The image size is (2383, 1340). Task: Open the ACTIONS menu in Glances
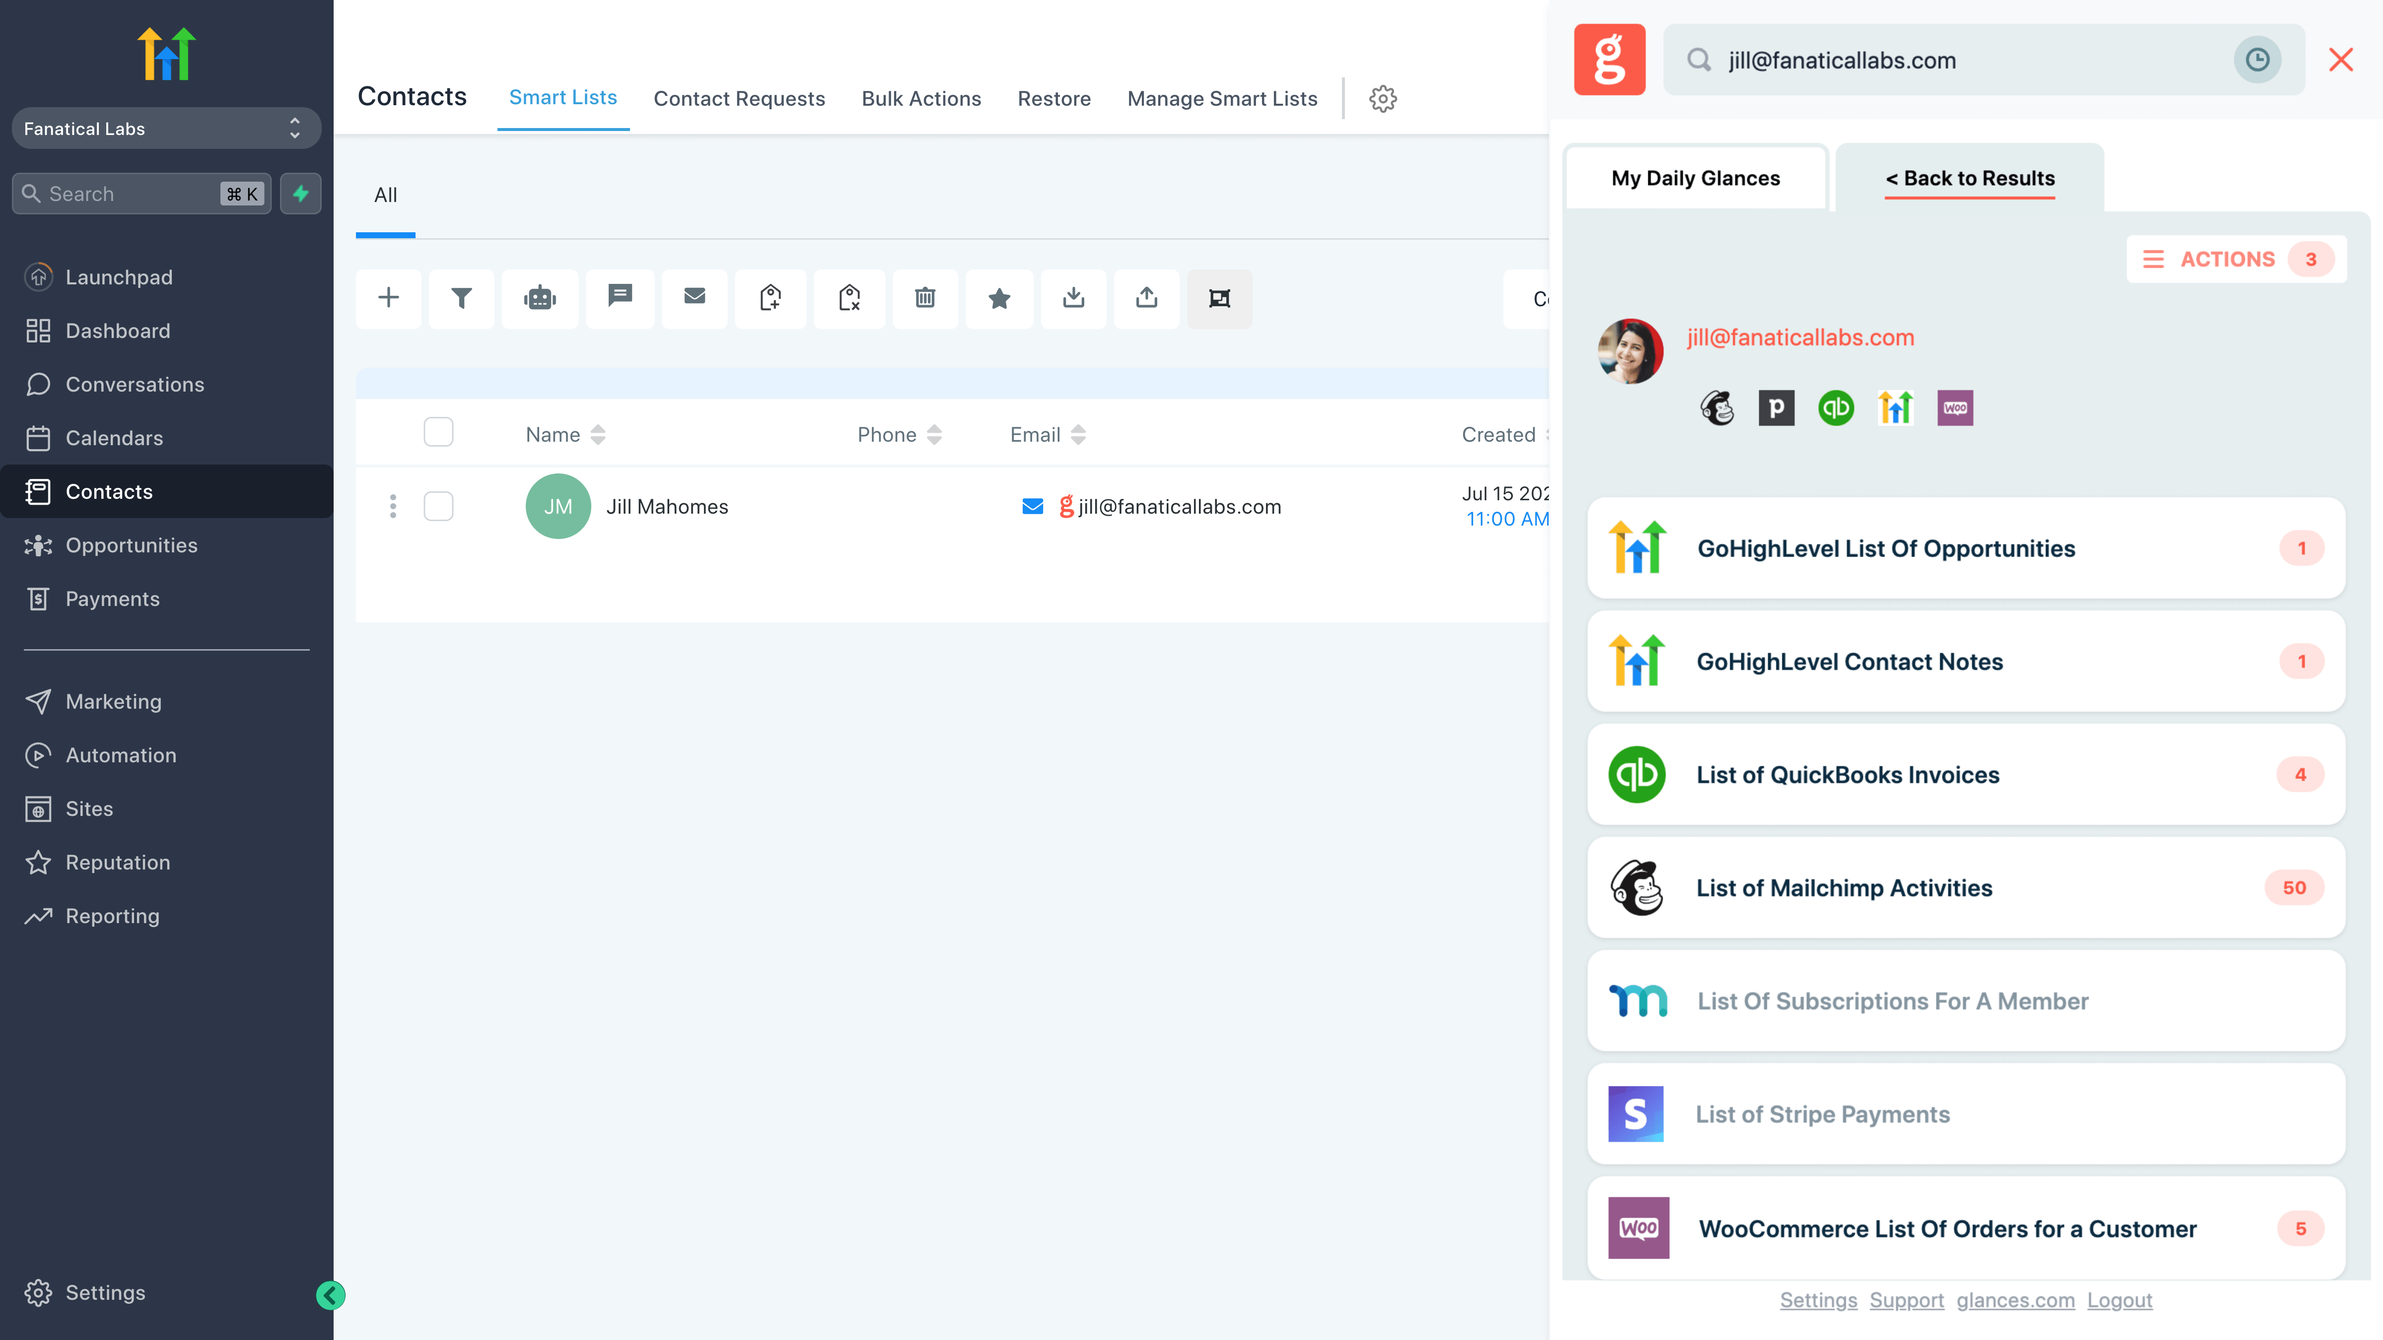point(2236,259)
